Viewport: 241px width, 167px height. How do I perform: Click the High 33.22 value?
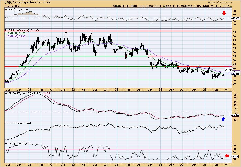coord(137,6)
